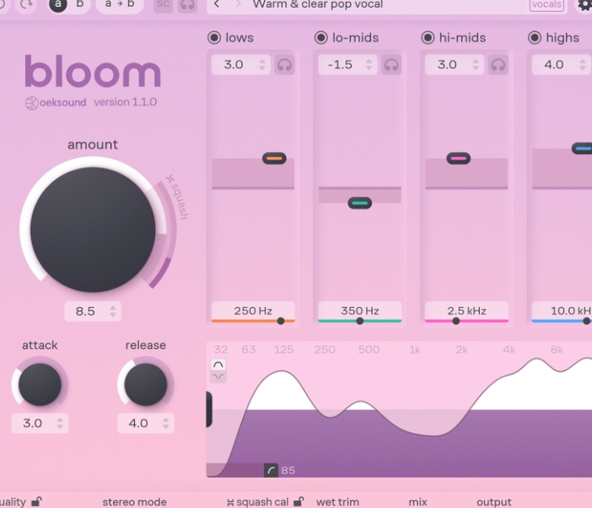This screenshot has width=592, height=508.
Task: Select preset state A
Action: point(57,5)
